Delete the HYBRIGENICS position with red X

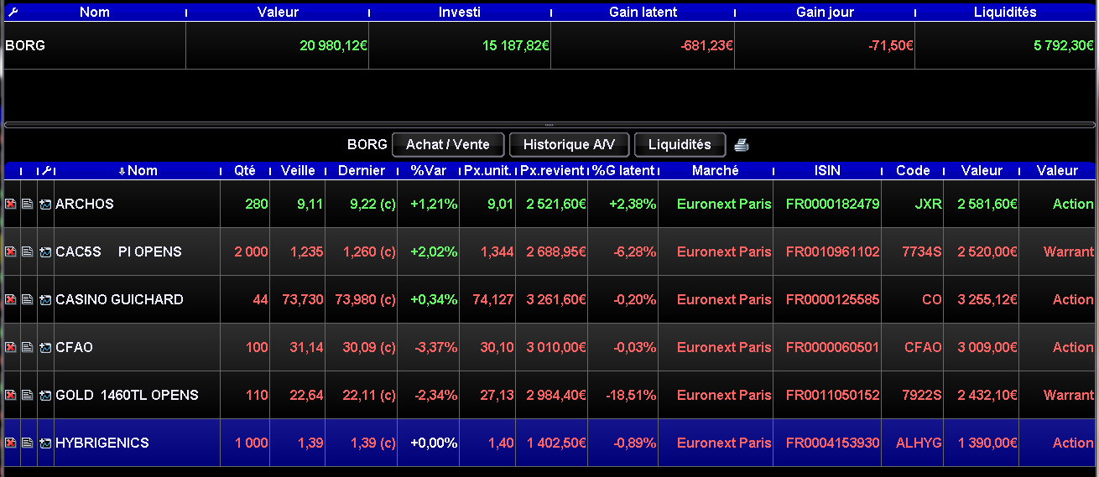point(11,443)
